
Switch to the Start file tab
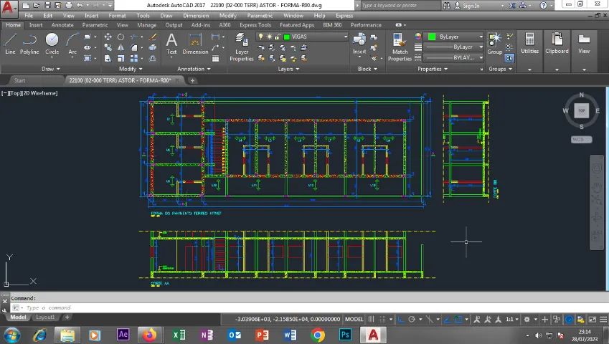pyautogui.click(x=19, y=81)
